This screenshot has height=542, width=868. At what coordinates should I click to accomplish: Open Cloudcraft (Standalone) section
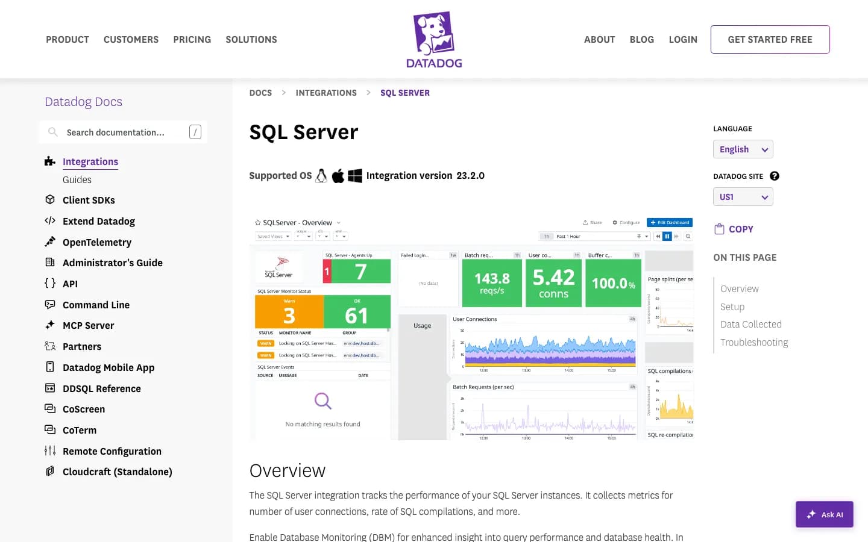tap(118, 472)
